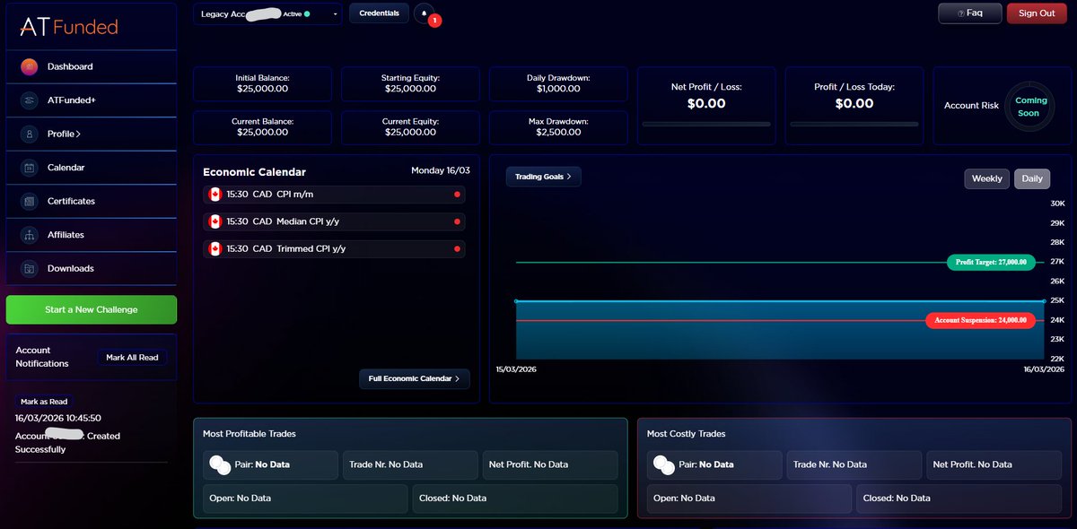The height and width of the screenshot is (529, 1077).
Task: Click the Net Profit / Loss progress bar
Action: point(706,124)
